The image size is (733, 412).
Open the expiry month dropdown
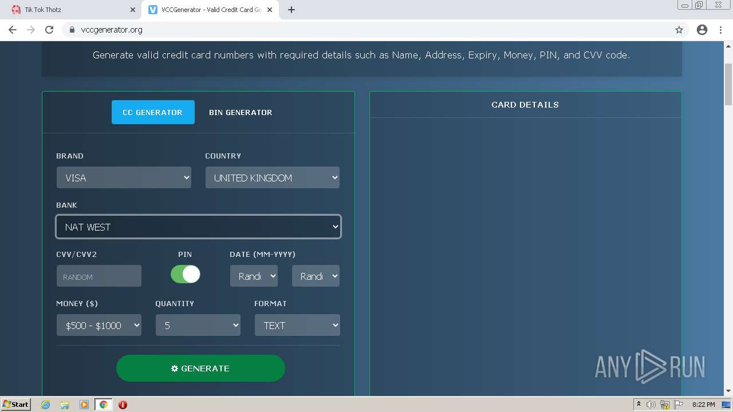(x=254, y=276)
